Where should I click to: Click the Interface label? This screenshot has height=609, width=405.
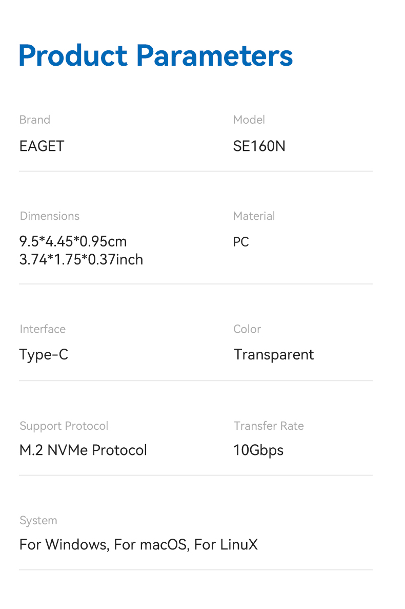(43, 329)
